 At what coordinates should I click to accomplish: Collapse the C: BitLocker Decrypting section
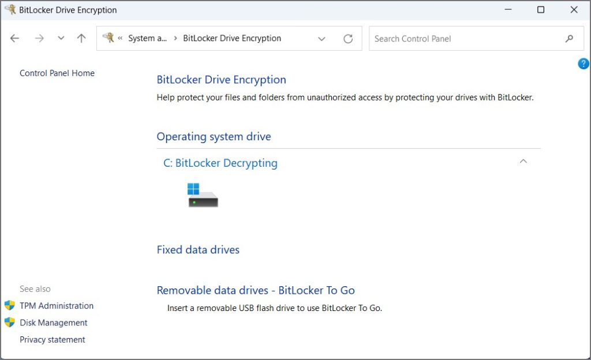coord(523,161)
